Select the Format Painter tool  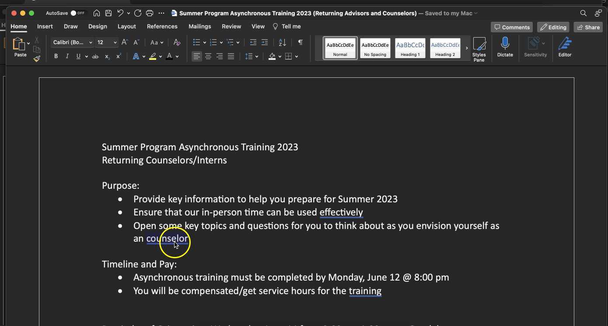point(37,59)
